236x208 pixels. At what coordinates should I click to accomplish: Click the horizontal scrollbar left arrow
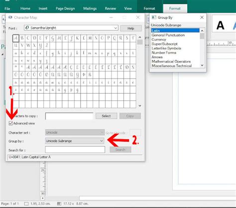pyautogui.click(x=43, y=198)
